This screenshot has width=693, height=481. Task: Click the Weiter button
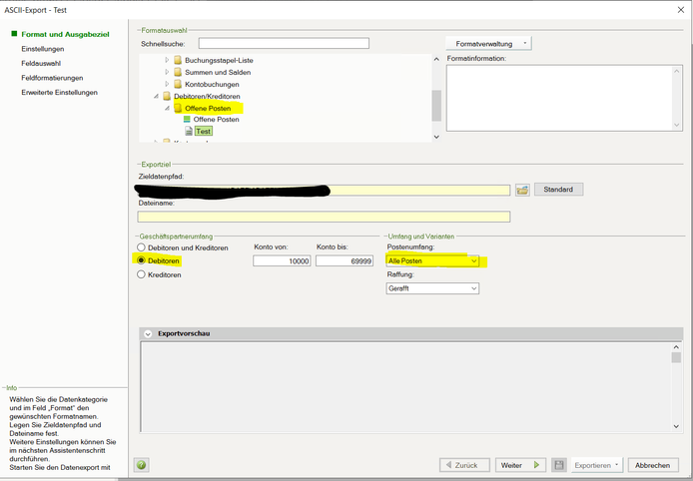click(522, 465)
